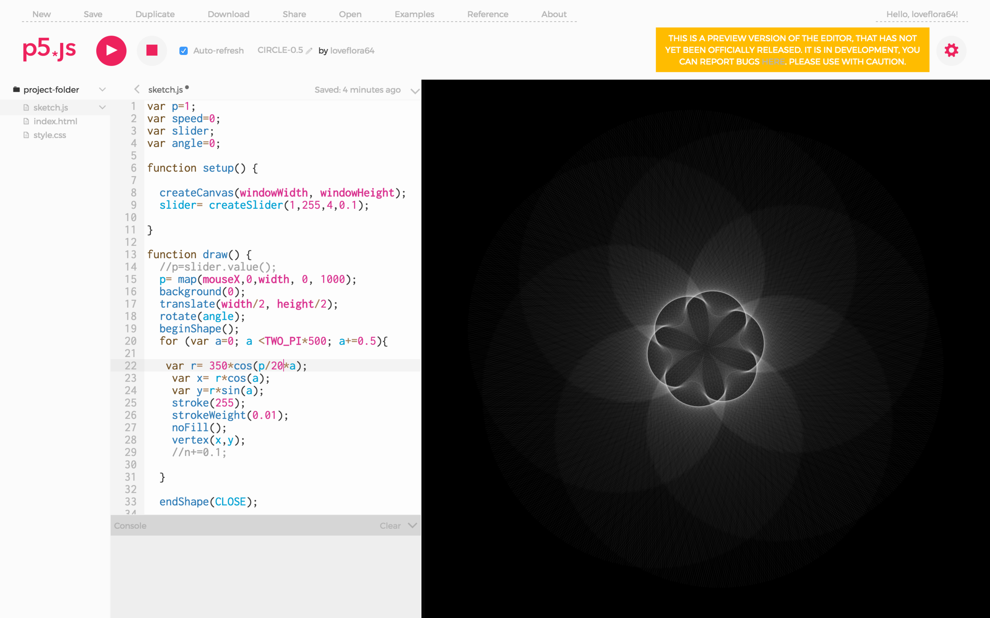The width and height of the screenshot is (990, 618).
Task: Click the CIRCLE-0.5 project name
Action: click(x=280, y=50)
